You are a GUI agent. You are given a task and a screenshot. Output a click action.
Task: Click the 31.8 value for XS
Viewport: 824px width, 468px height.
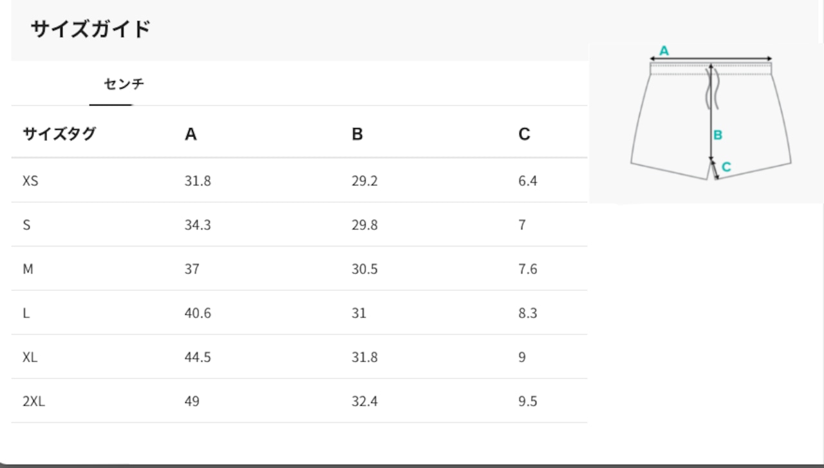point(198,181)
